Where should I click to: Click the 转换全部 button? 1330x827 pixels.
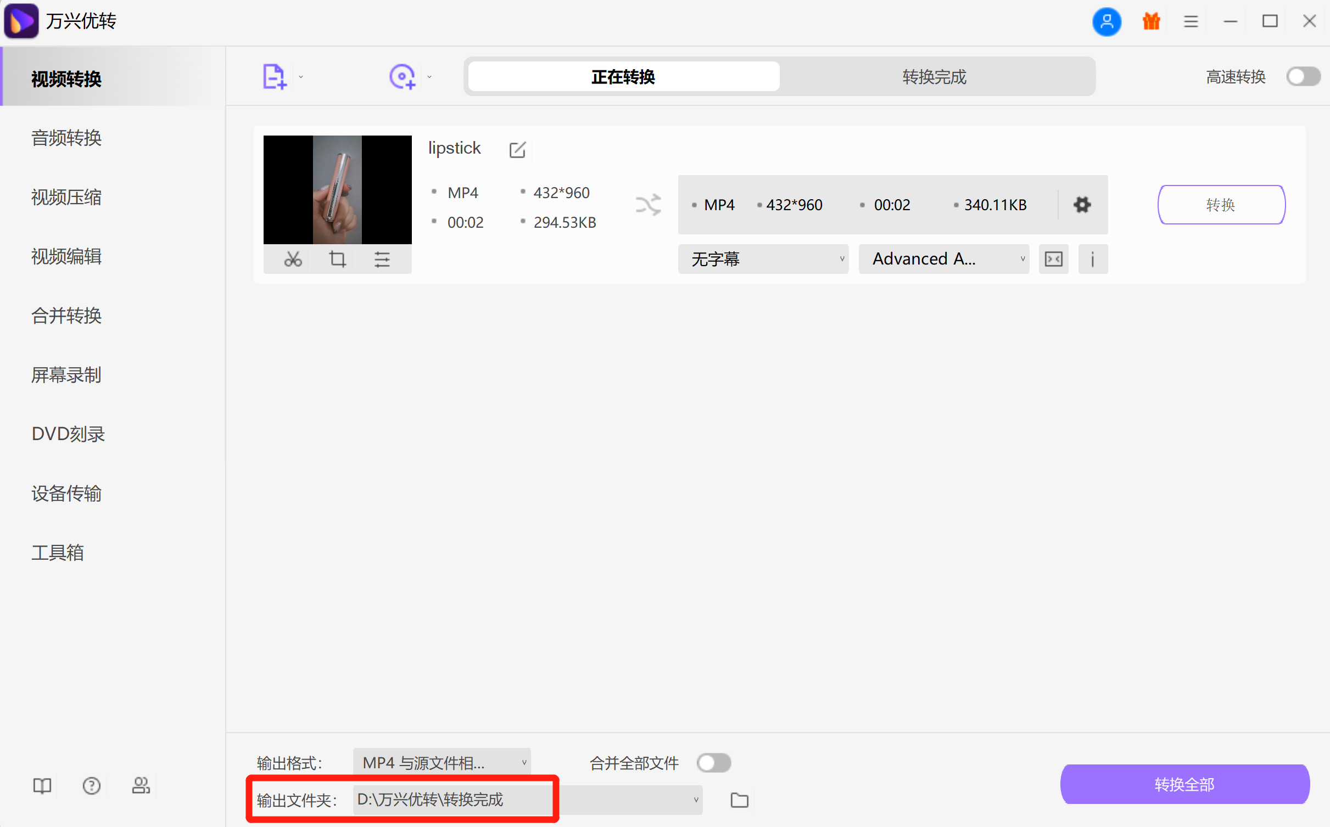click(x=1184, y=784)
